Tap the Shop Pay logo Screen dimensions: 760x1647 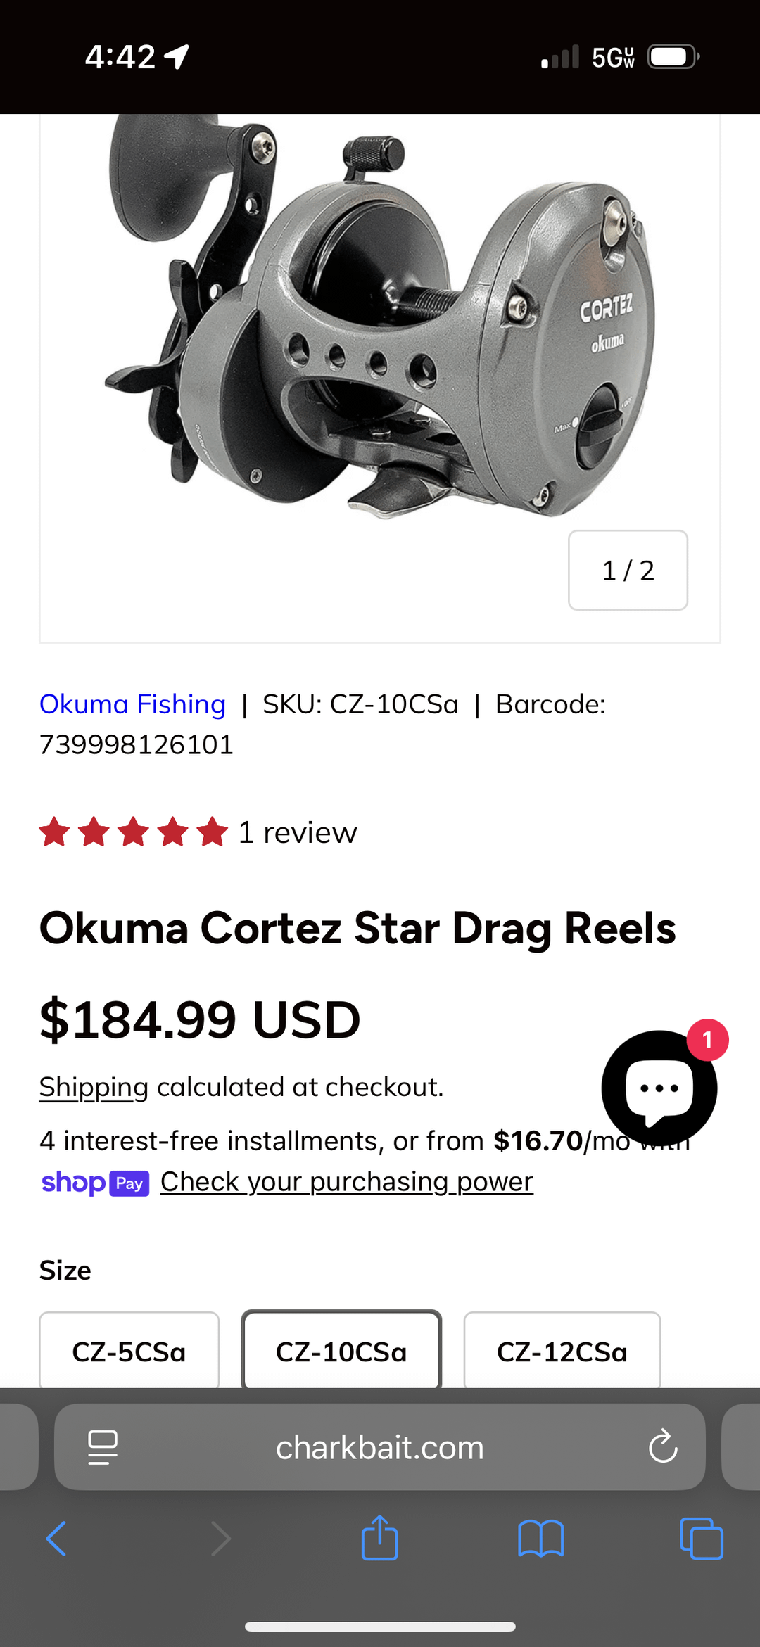[x=95, y=1183]
